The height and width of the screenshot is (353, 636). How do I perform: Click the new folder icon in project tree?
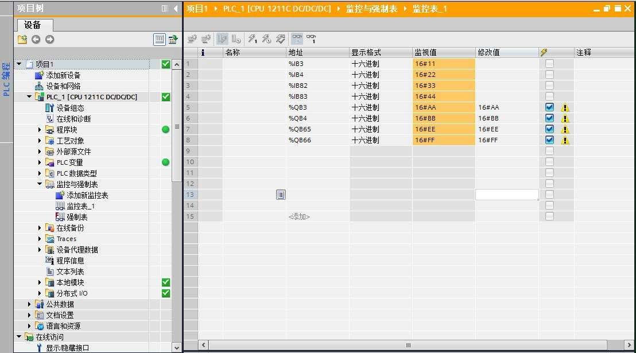tap(22, 39)
